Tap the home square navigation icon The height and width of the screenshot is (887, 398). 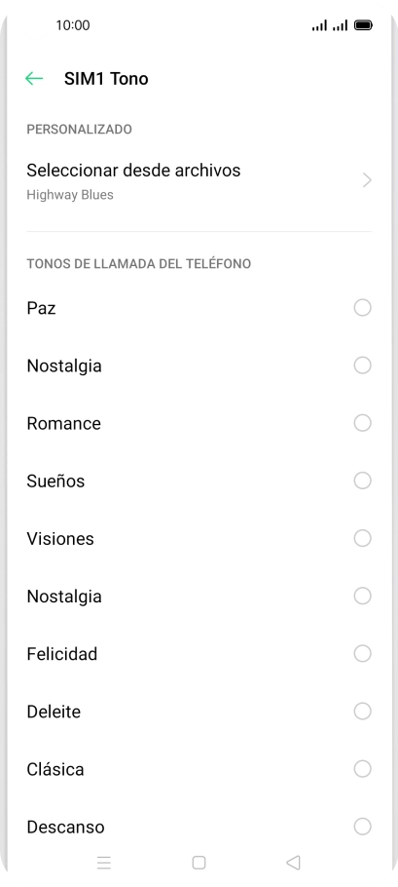[199, 863]
